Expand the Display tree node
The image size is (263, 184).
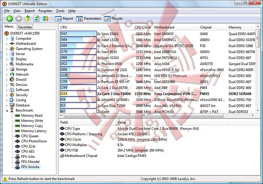(x=7, y=59)
